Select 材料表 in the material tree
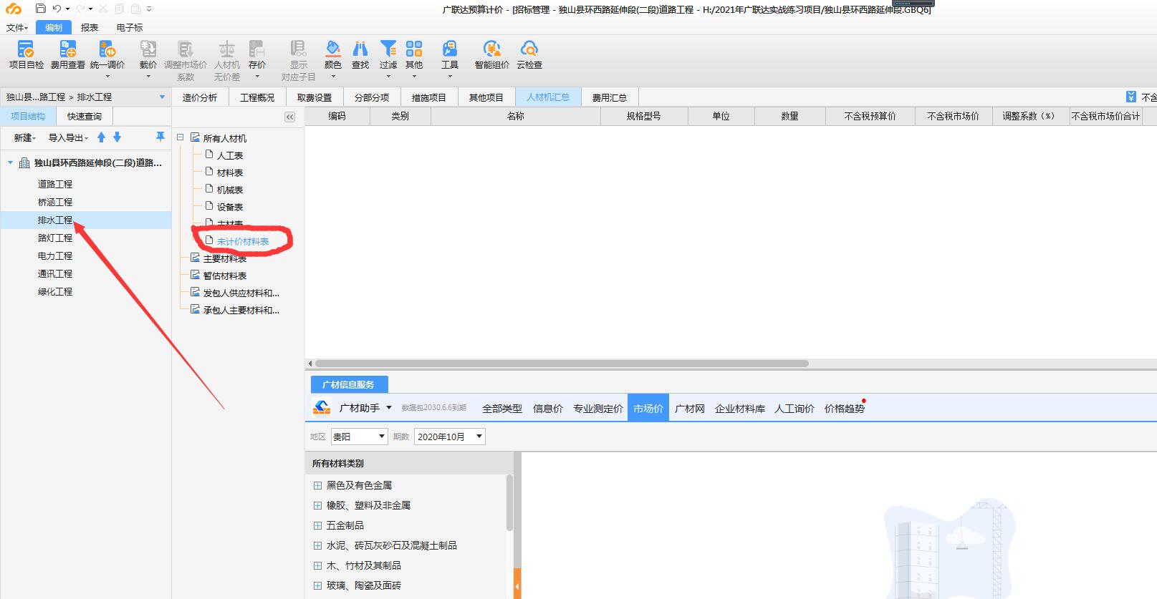1157x599 pixels. (230, 172)
